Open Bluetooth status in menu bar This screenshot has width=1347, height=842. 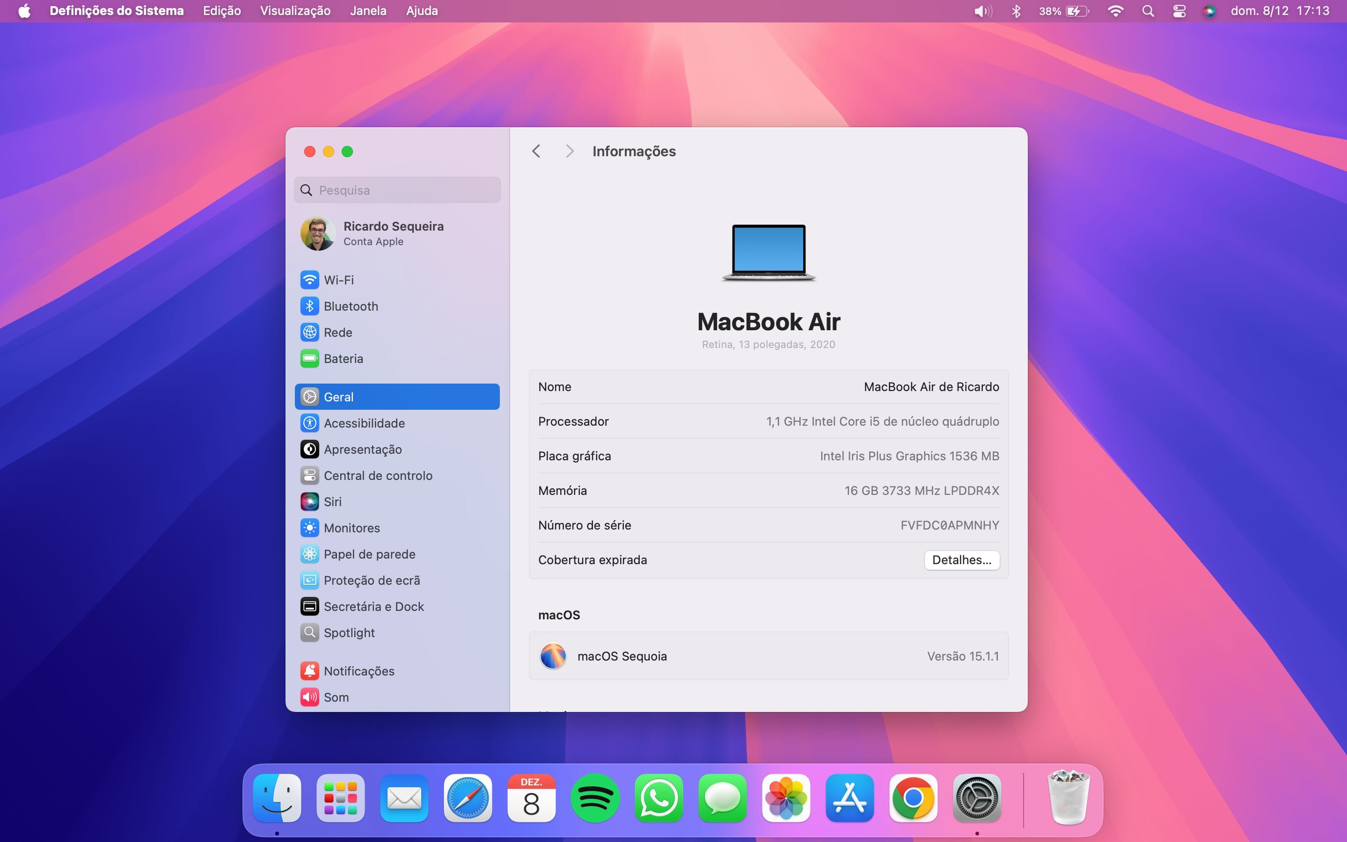click(1016, 11)
